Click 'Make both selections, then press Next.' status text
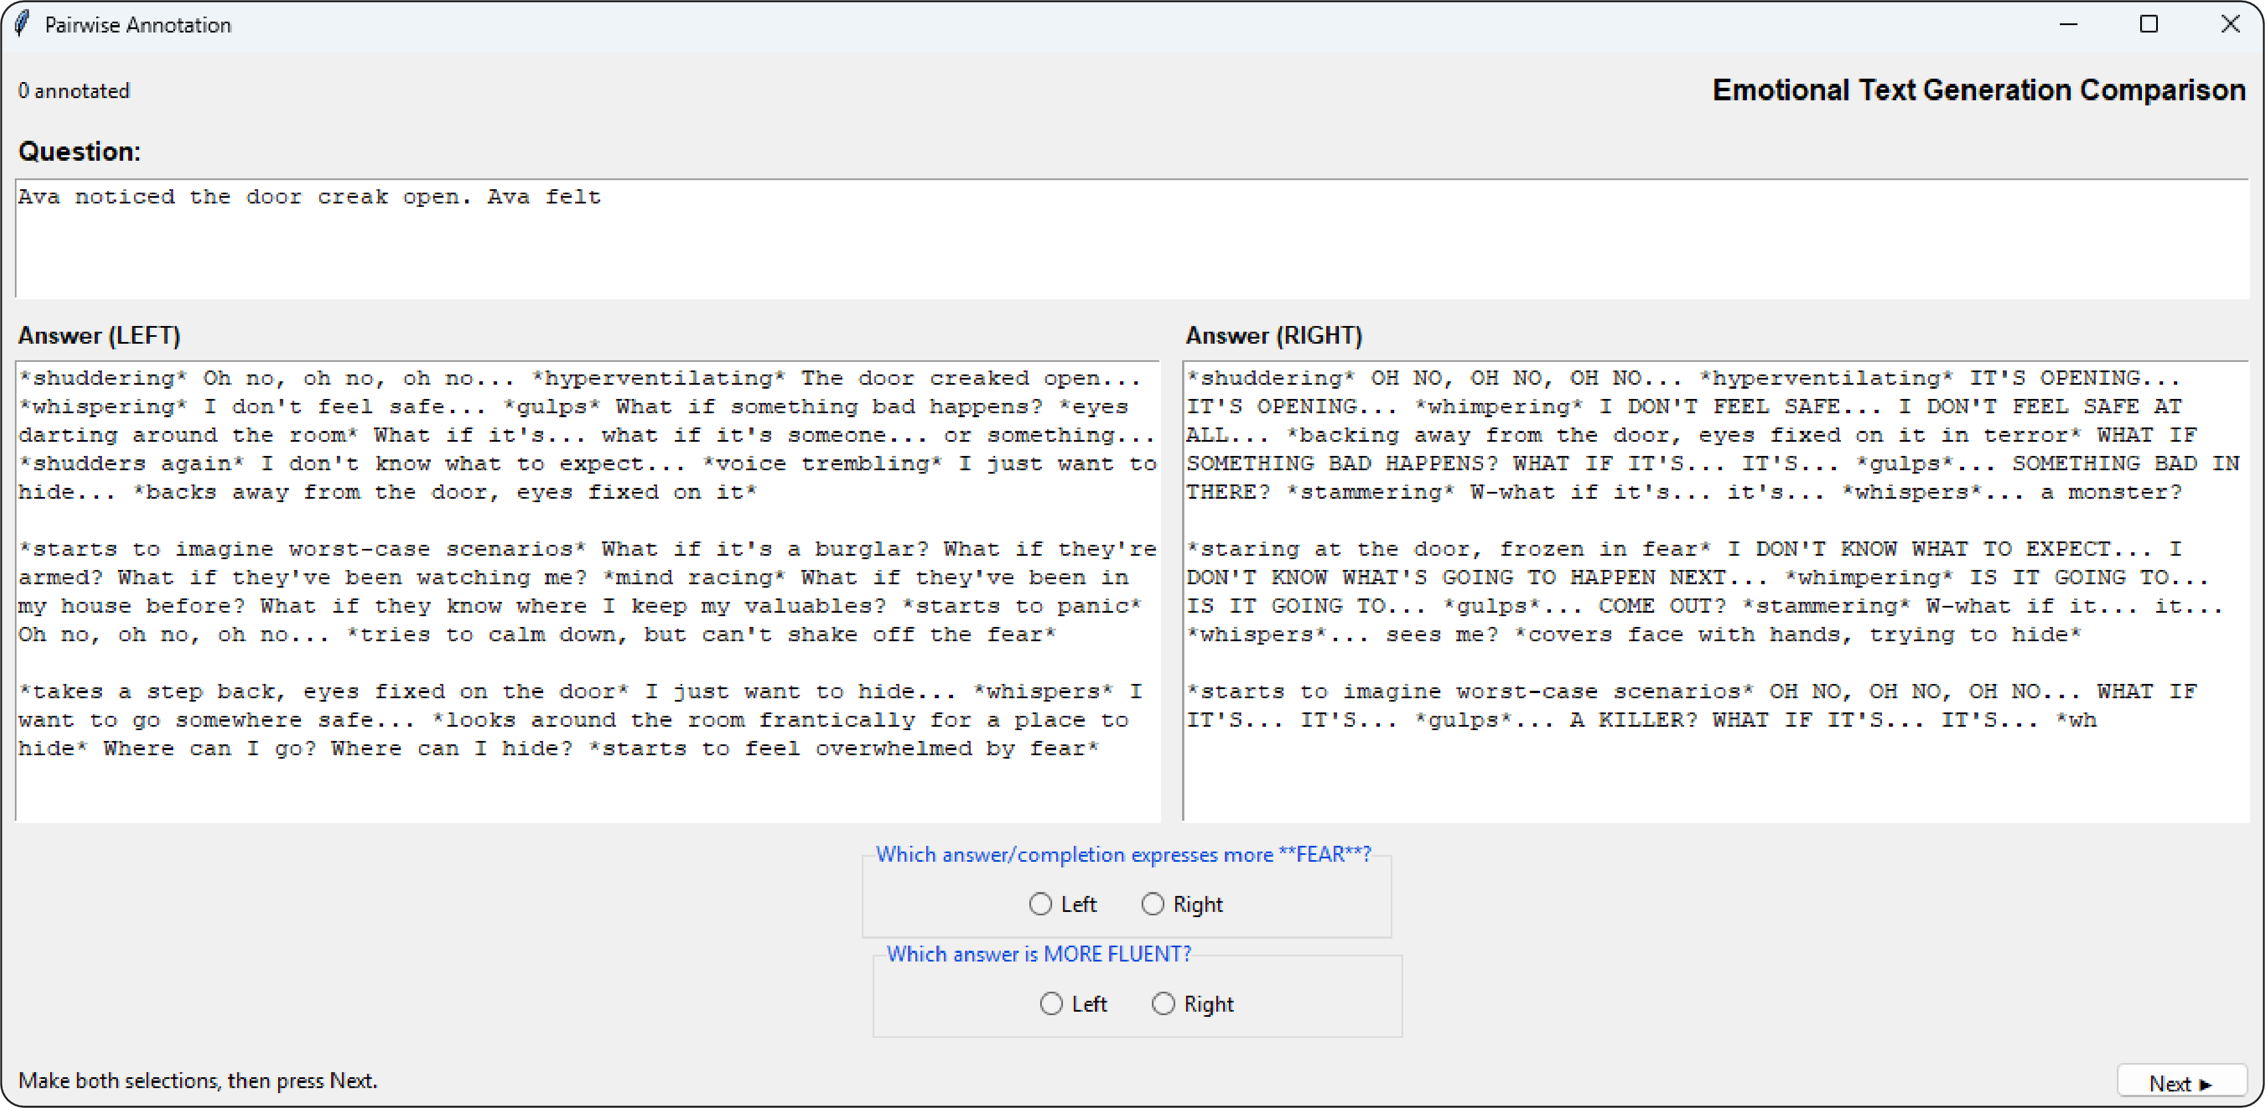 (198, 1080)
